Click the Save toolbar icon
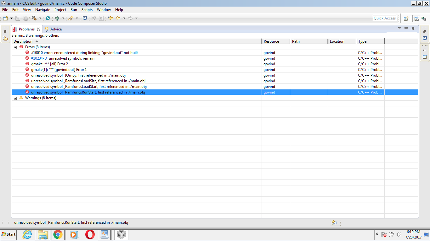Image resolution: width=430 pixels, height=241 pixels. coord(18,18)
